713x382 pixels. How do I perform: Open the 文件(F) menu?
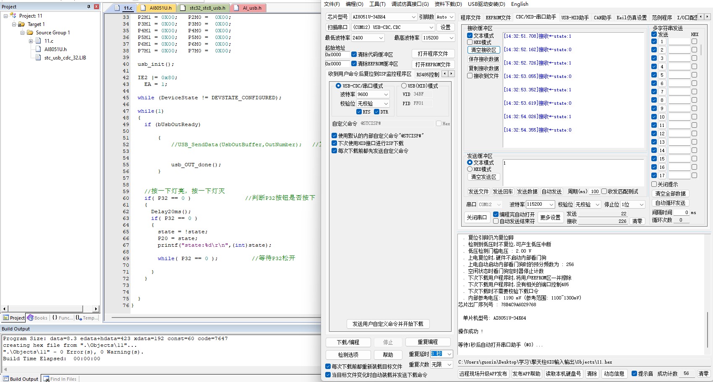[x=332, y=4]
